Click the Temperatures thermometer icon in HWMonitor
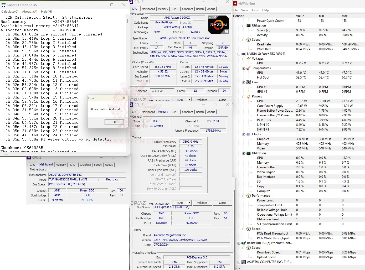This screenshot has width=365, height=270. 249,68
